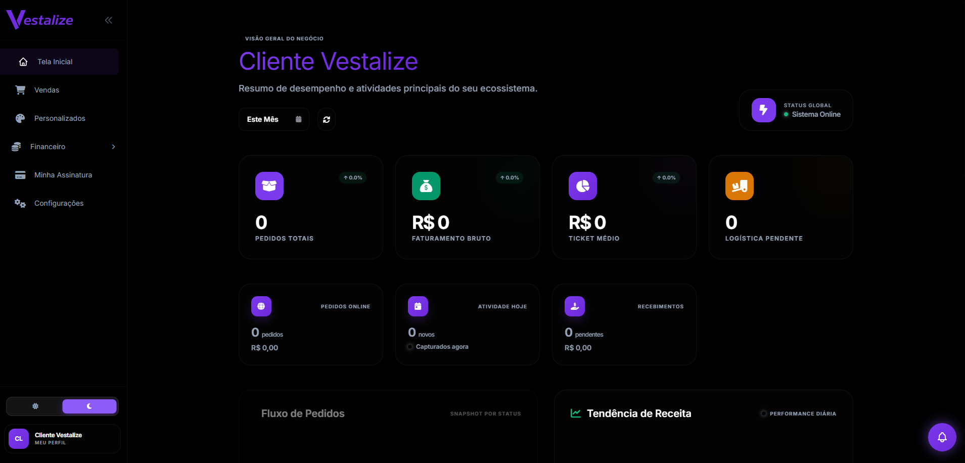Collapse the sidebar with the double chevron

point(109,20)
